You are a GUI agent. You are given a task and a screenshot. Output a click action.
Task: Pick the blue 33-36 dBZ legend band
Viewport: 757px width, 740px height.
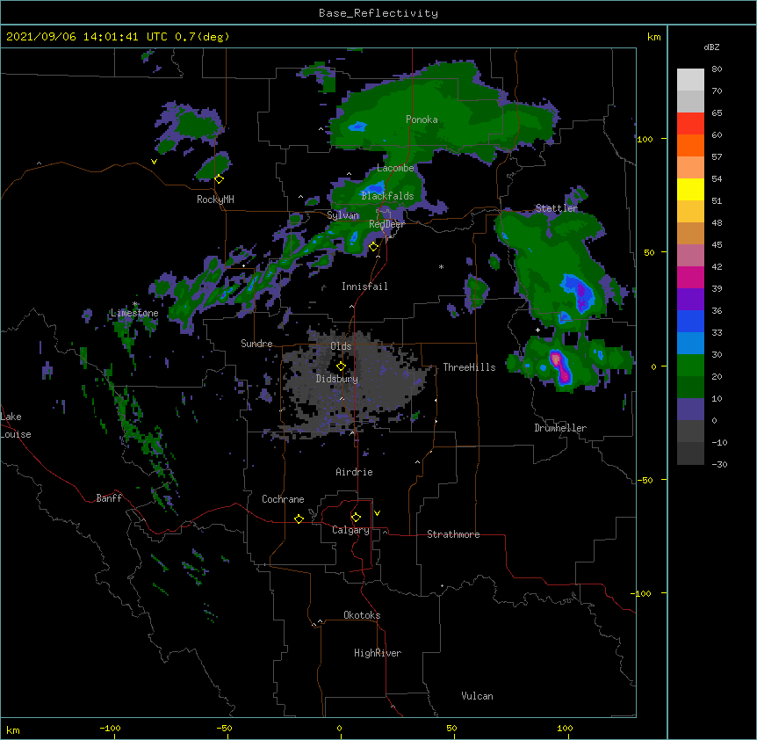(690, 321)
